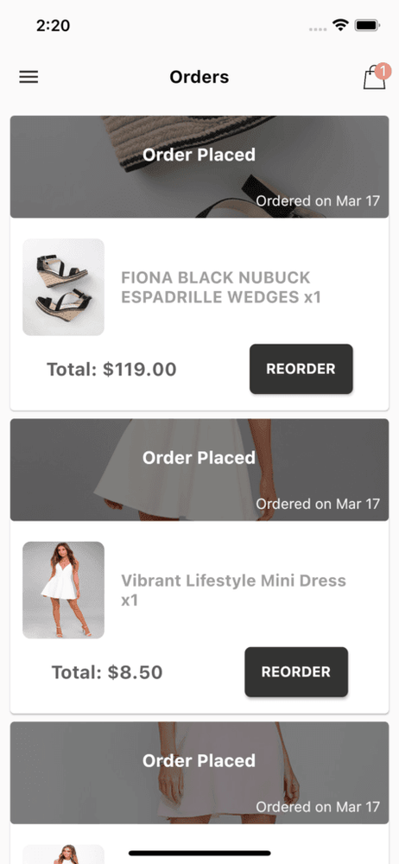399x864 pixels.
Task: Tap the Orders page title
Action: (199, 77)
